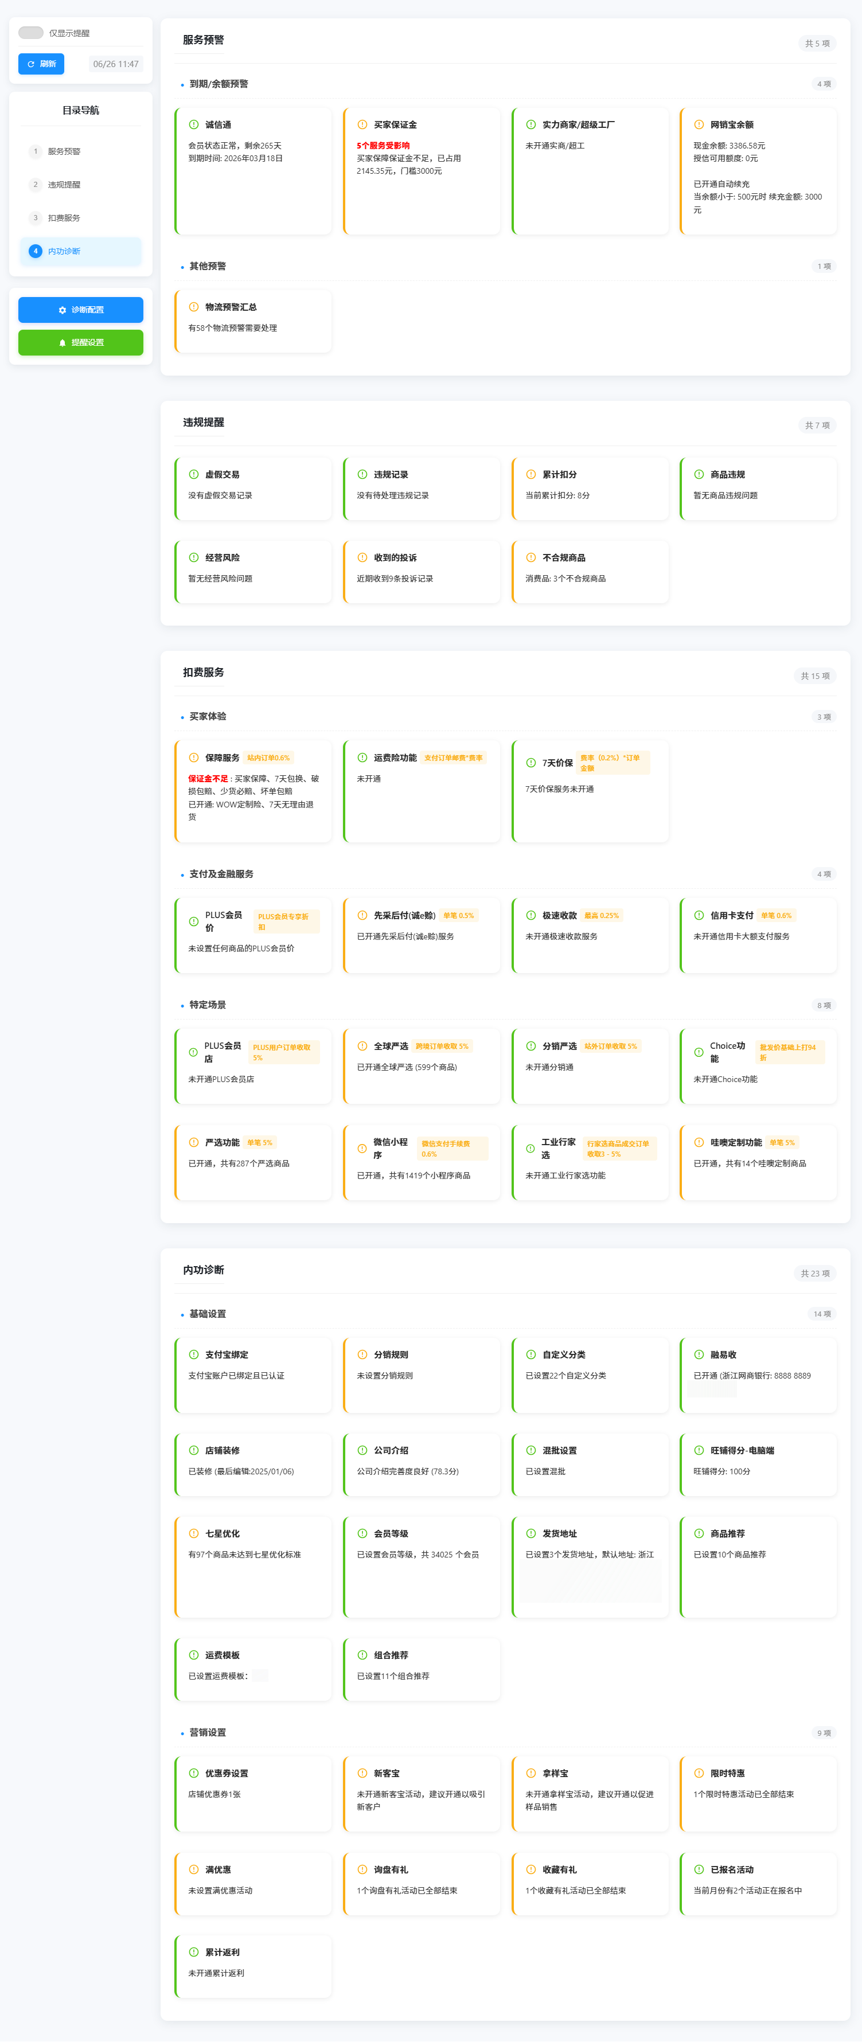Viewport: 862px width, 2042px height.
Task: Open 诊断配置 settings button
Action: tap(81, 310)
